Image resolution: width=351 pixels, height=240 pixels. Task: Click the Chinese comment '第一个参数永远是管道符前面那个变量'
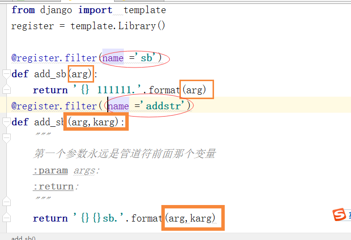tap(125, 154)
